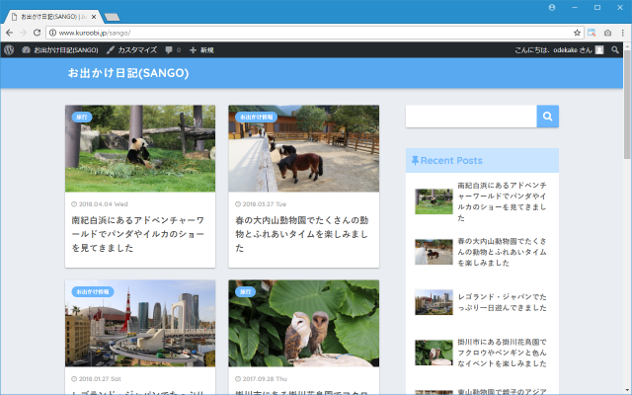
Task: Bookmark this page with star icon
Action: click(x=577, y=33)
